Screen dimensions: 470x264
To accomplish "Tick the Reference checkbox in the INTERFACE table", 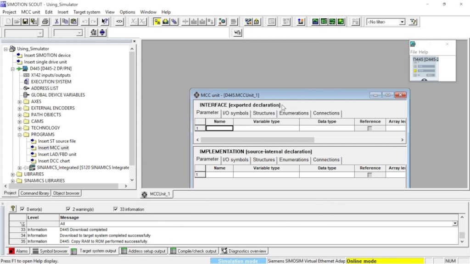I will click(369, 128).
